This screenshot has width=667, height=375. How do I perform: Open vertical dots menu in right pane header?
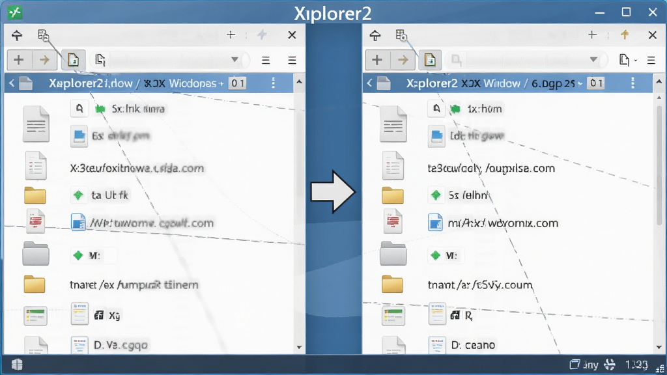632,83
